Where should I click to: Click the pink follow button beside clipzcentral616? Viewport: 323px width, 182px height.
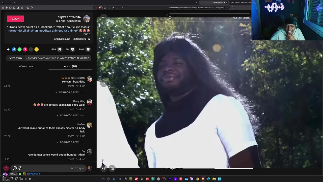click(x=15, y=19)
